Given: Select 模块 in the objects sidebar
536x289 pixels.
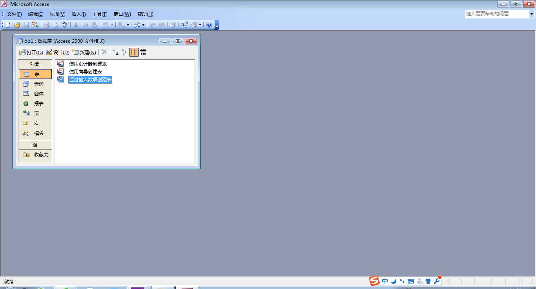Looking at the screenshot, I should pos(35,133).
